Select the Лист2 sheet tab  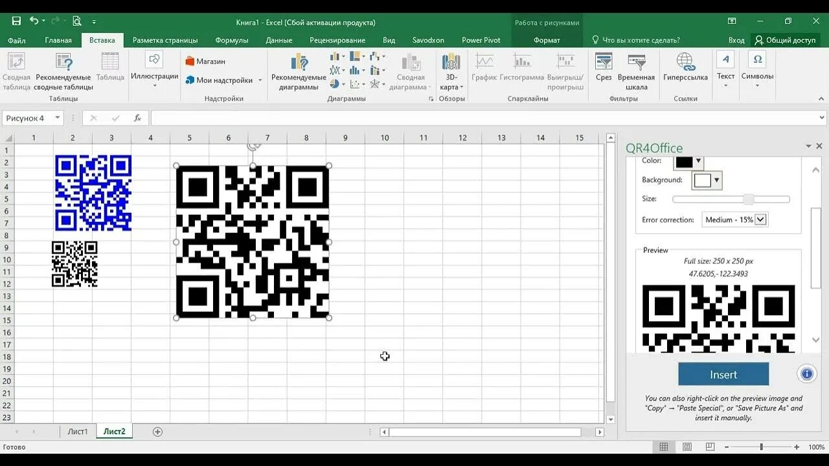coord(115,432)
